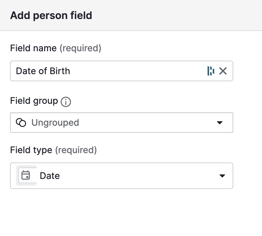Click the 'Date' text in Field type

click(x=50, y=176)
